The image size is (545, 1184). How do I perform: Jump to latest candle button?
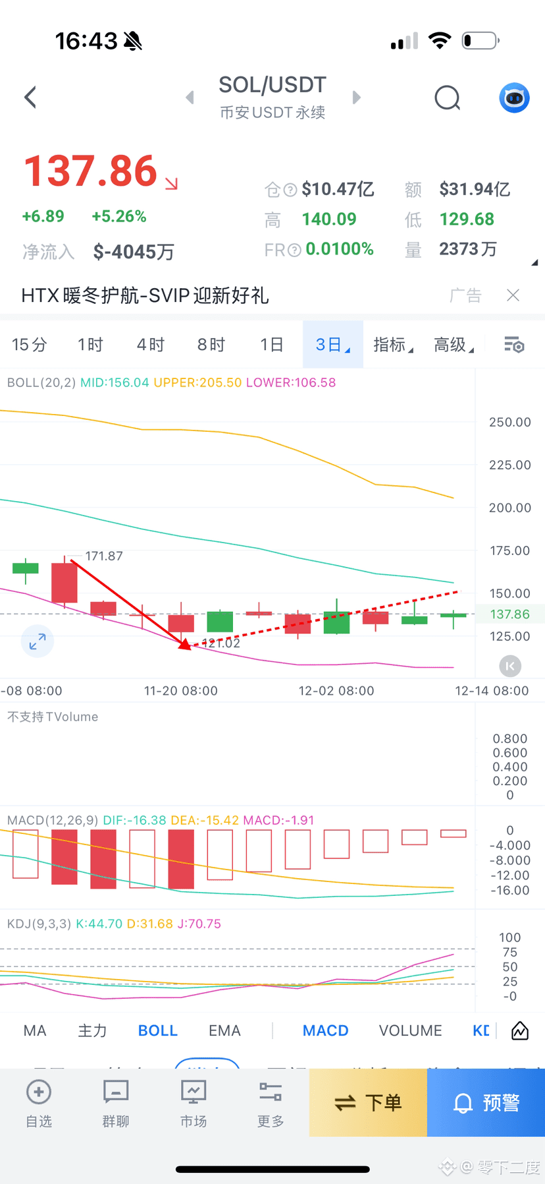510,666
